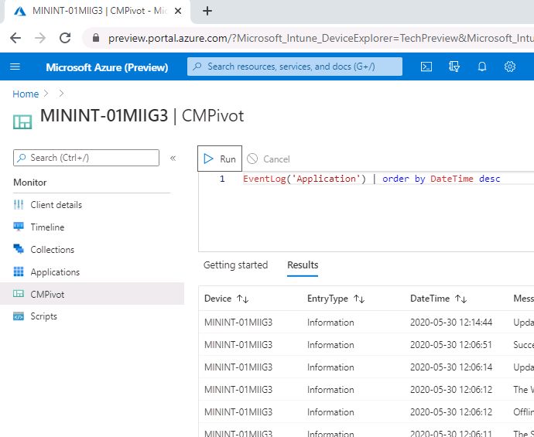The image size is (534, 437).
Task: Collapse the left navigation menu
Action: point(173,158)
